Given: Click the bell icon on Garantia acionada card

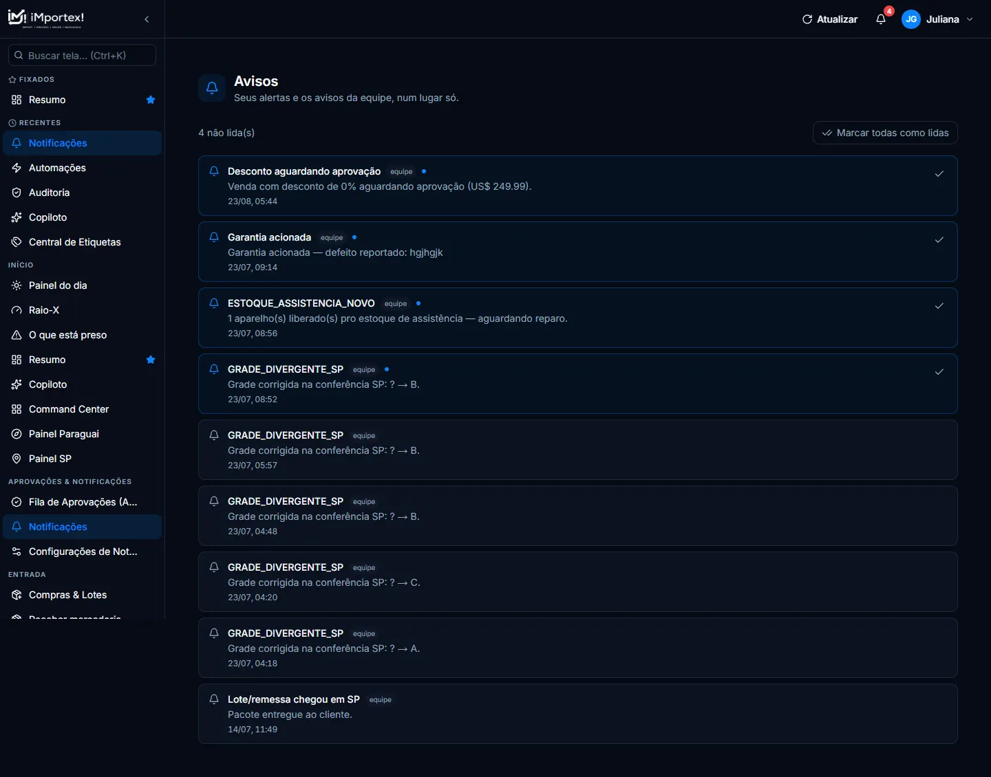Looking at the screenshot, I should (x=214, y=237).
